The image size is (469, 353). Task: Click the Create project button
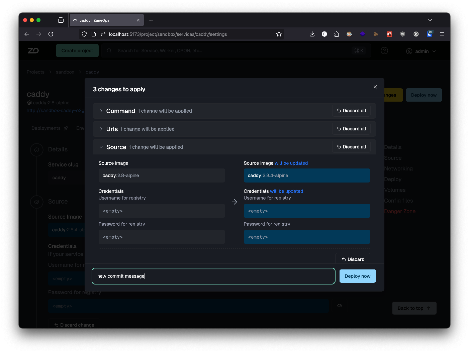coord(77,50)
